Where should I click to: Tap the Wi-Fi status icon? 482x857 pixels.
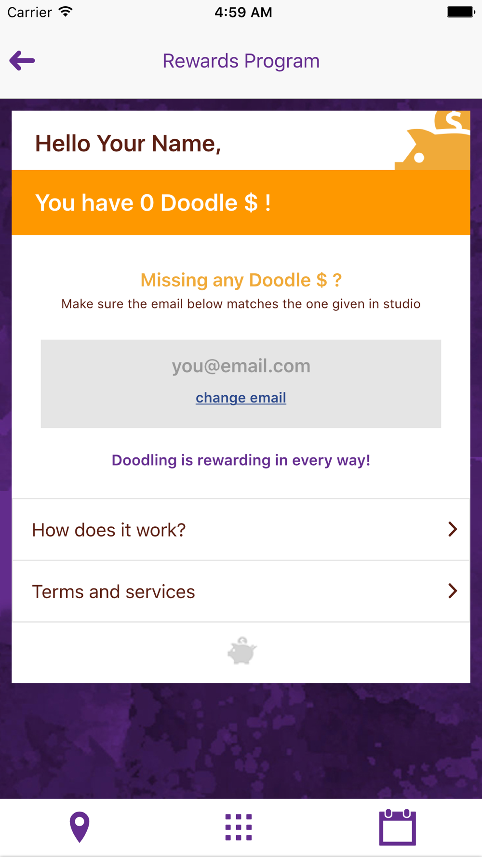pyautogui.click(x=66, y=12)
